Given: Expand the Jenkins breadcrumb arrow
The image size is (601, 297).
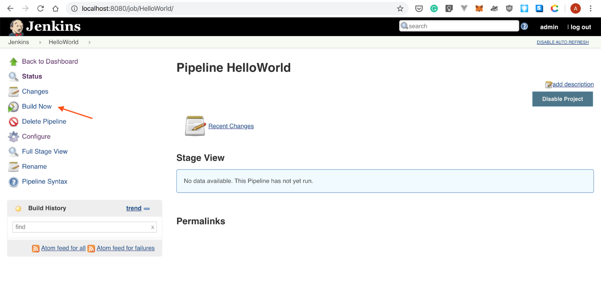Looking at the screenshot, I should [40, 43].
